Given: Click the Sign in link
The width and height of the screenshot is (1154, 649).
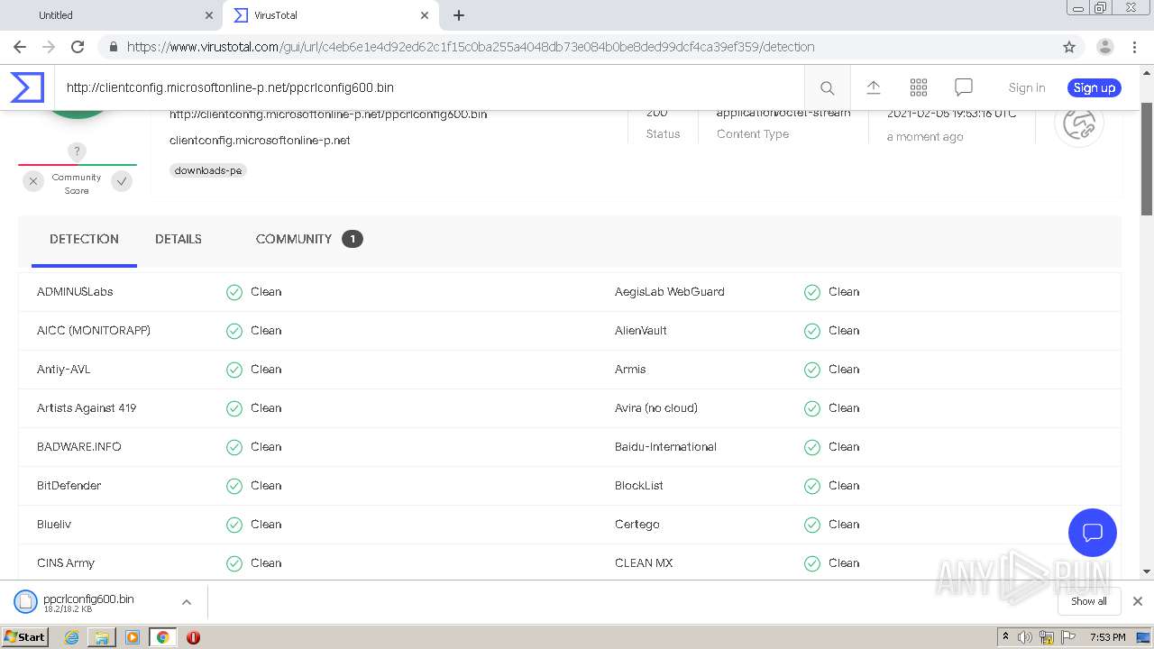Looking at the screenshot, I should click(x=1027, y=87).
